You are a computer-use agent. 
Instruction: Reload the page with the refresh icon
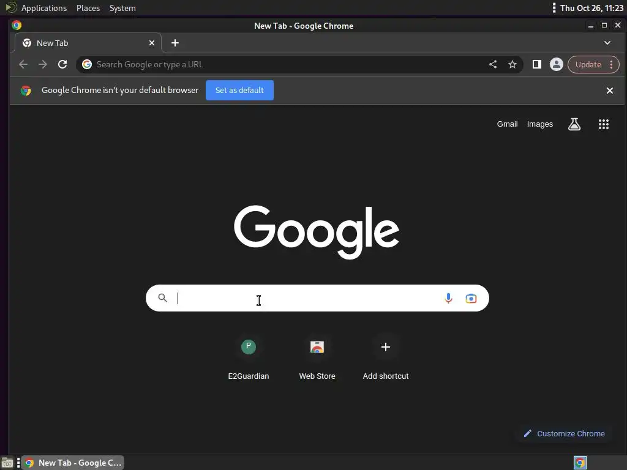pos(62,64)
